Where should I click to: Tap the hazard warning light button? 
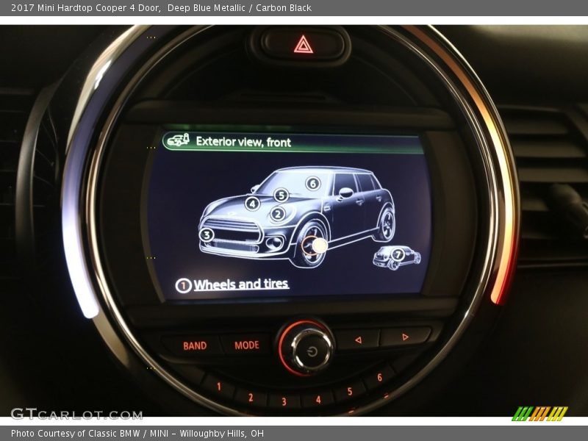303,46
